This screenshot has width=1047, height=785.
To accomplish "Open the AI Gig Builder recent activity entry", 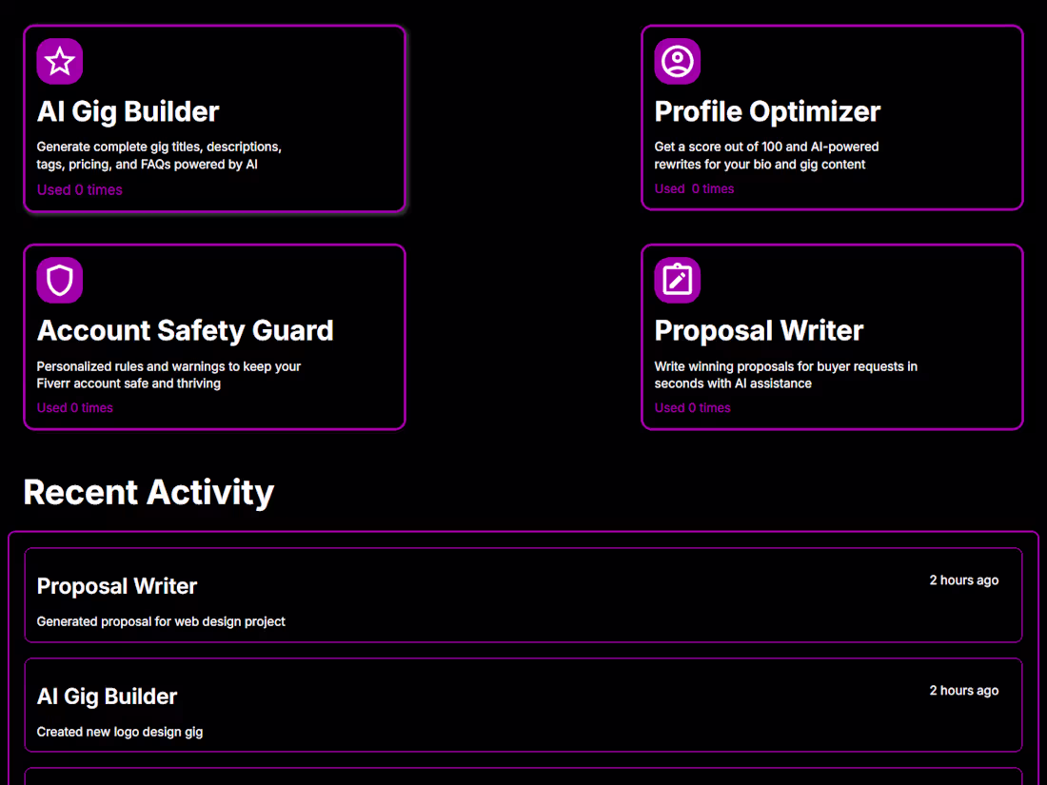I will pyautogui.click(x=523, y=706).
